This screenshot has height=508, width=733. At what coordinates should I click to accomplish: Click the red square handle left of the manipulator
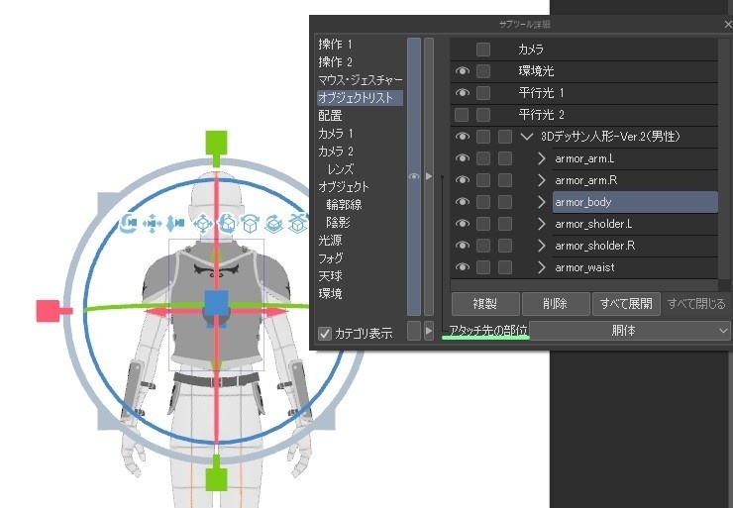(x=49, y=311)
